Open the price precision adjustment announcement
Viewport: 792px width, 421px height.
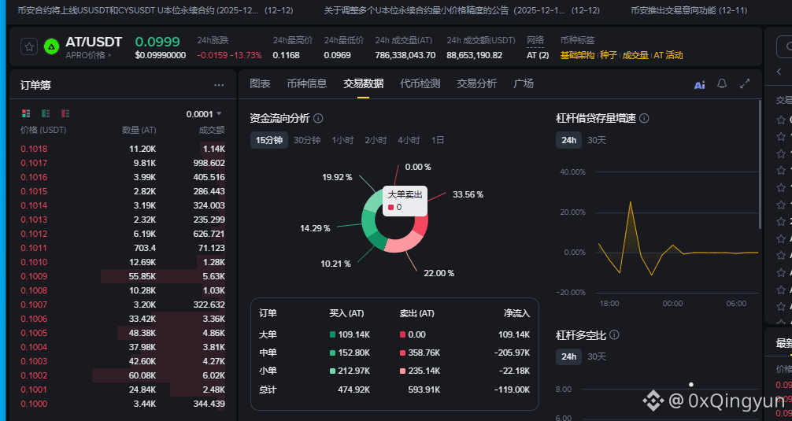click(x=461, y=10)
